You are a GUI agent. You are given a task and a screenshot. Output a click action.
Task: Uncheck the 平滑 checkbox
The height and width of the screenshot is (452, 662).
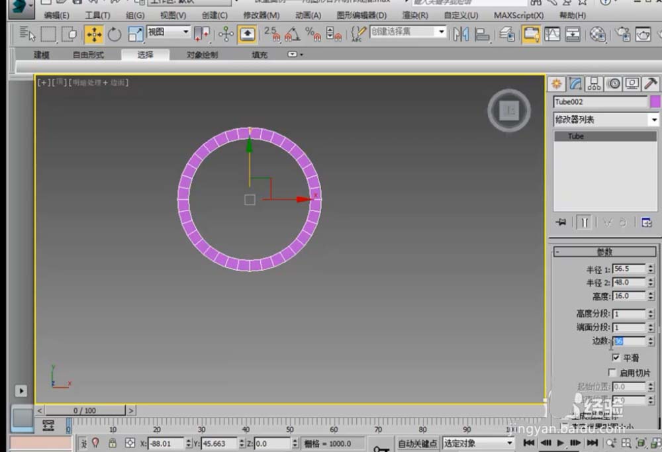pyautogui.click(x=616, y=357)
